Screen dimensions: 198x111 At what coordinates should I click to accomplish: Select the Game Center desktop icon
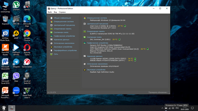pos(27,63)
